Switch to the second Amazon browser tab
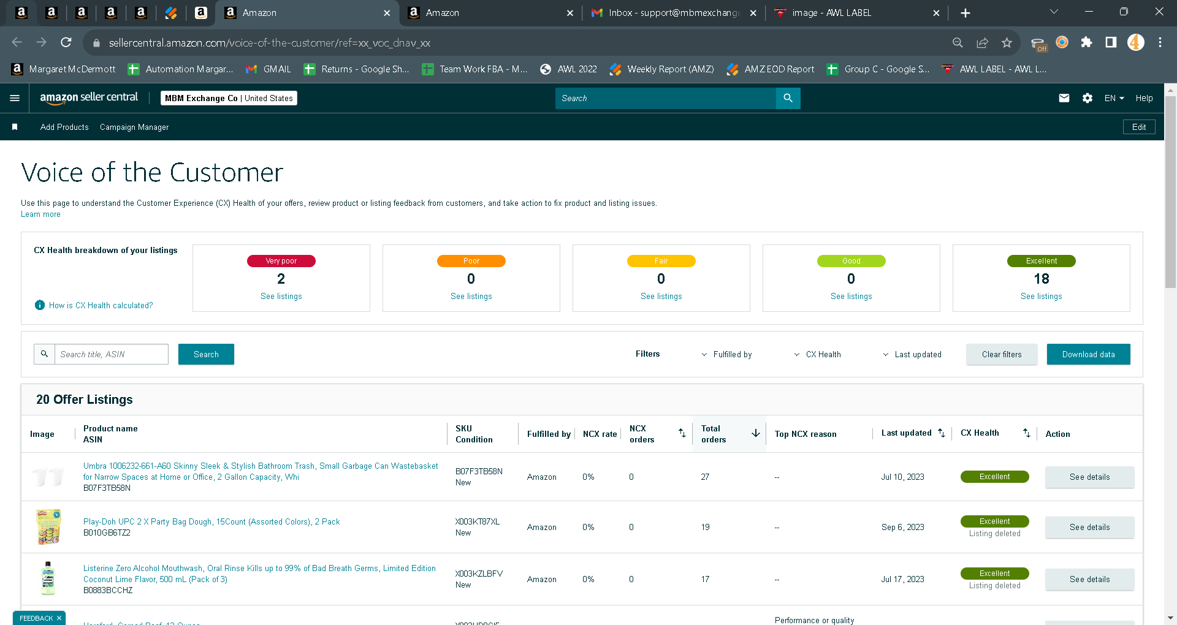1177x625 pixels. pyautogui.click(x=491, y=13)
